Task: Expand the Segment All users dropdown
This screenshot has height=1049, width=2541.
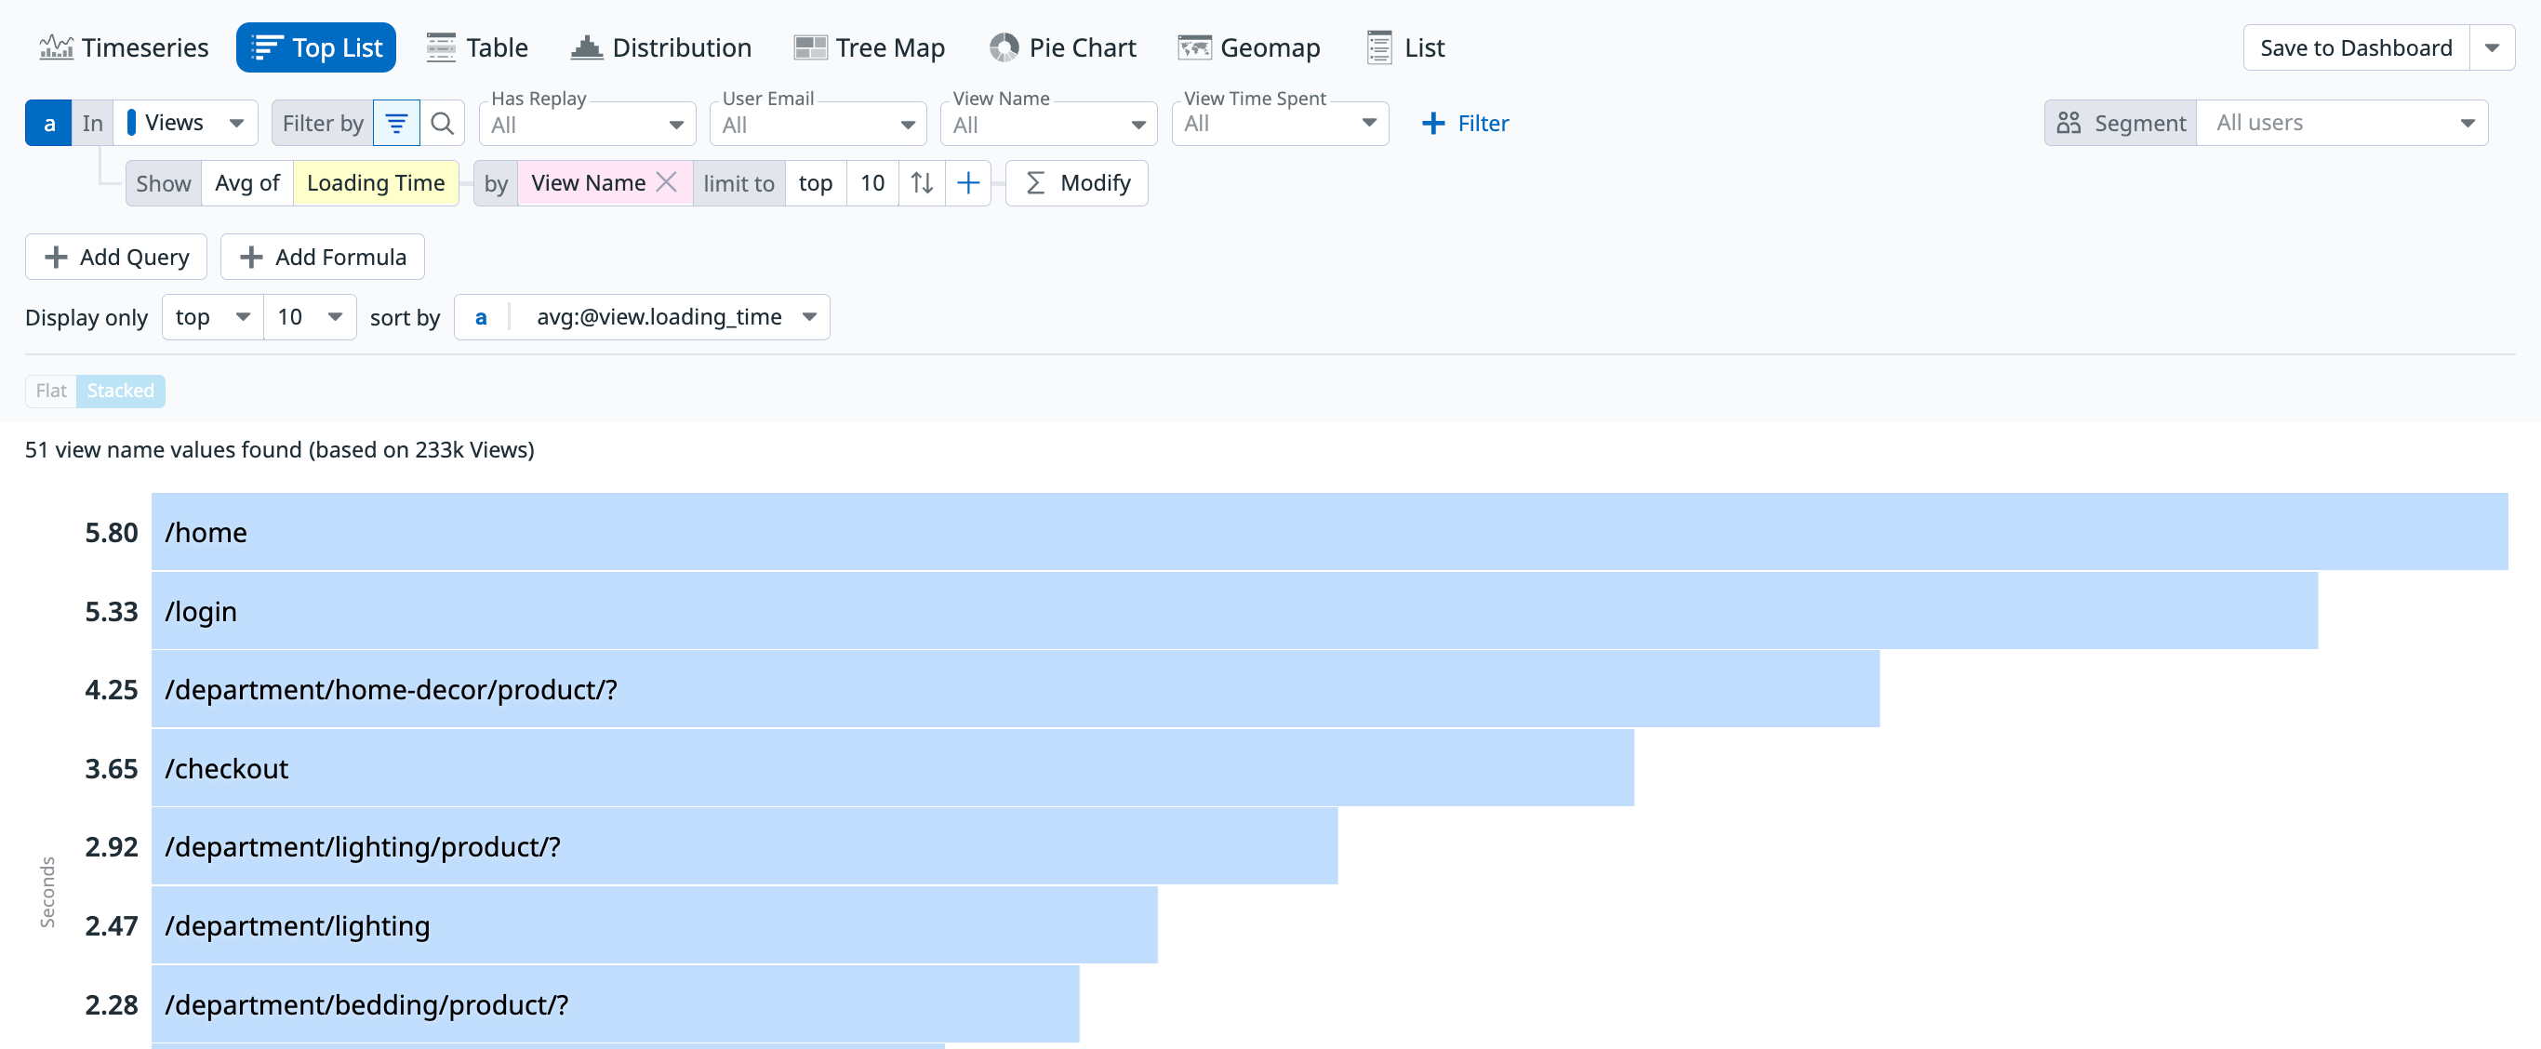Action: 2344,124
